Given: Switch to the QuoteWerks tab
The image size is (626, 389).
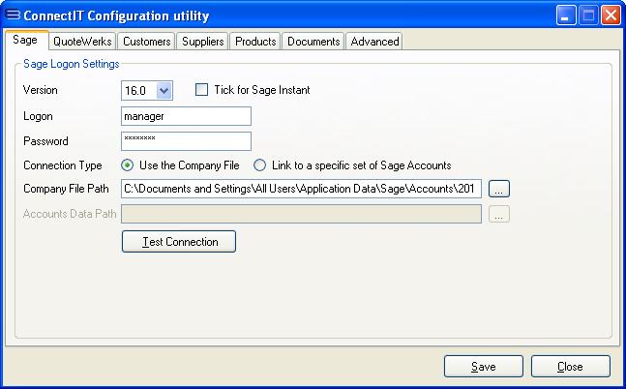Looking at the screenshot, I should [x=82, y=42].
